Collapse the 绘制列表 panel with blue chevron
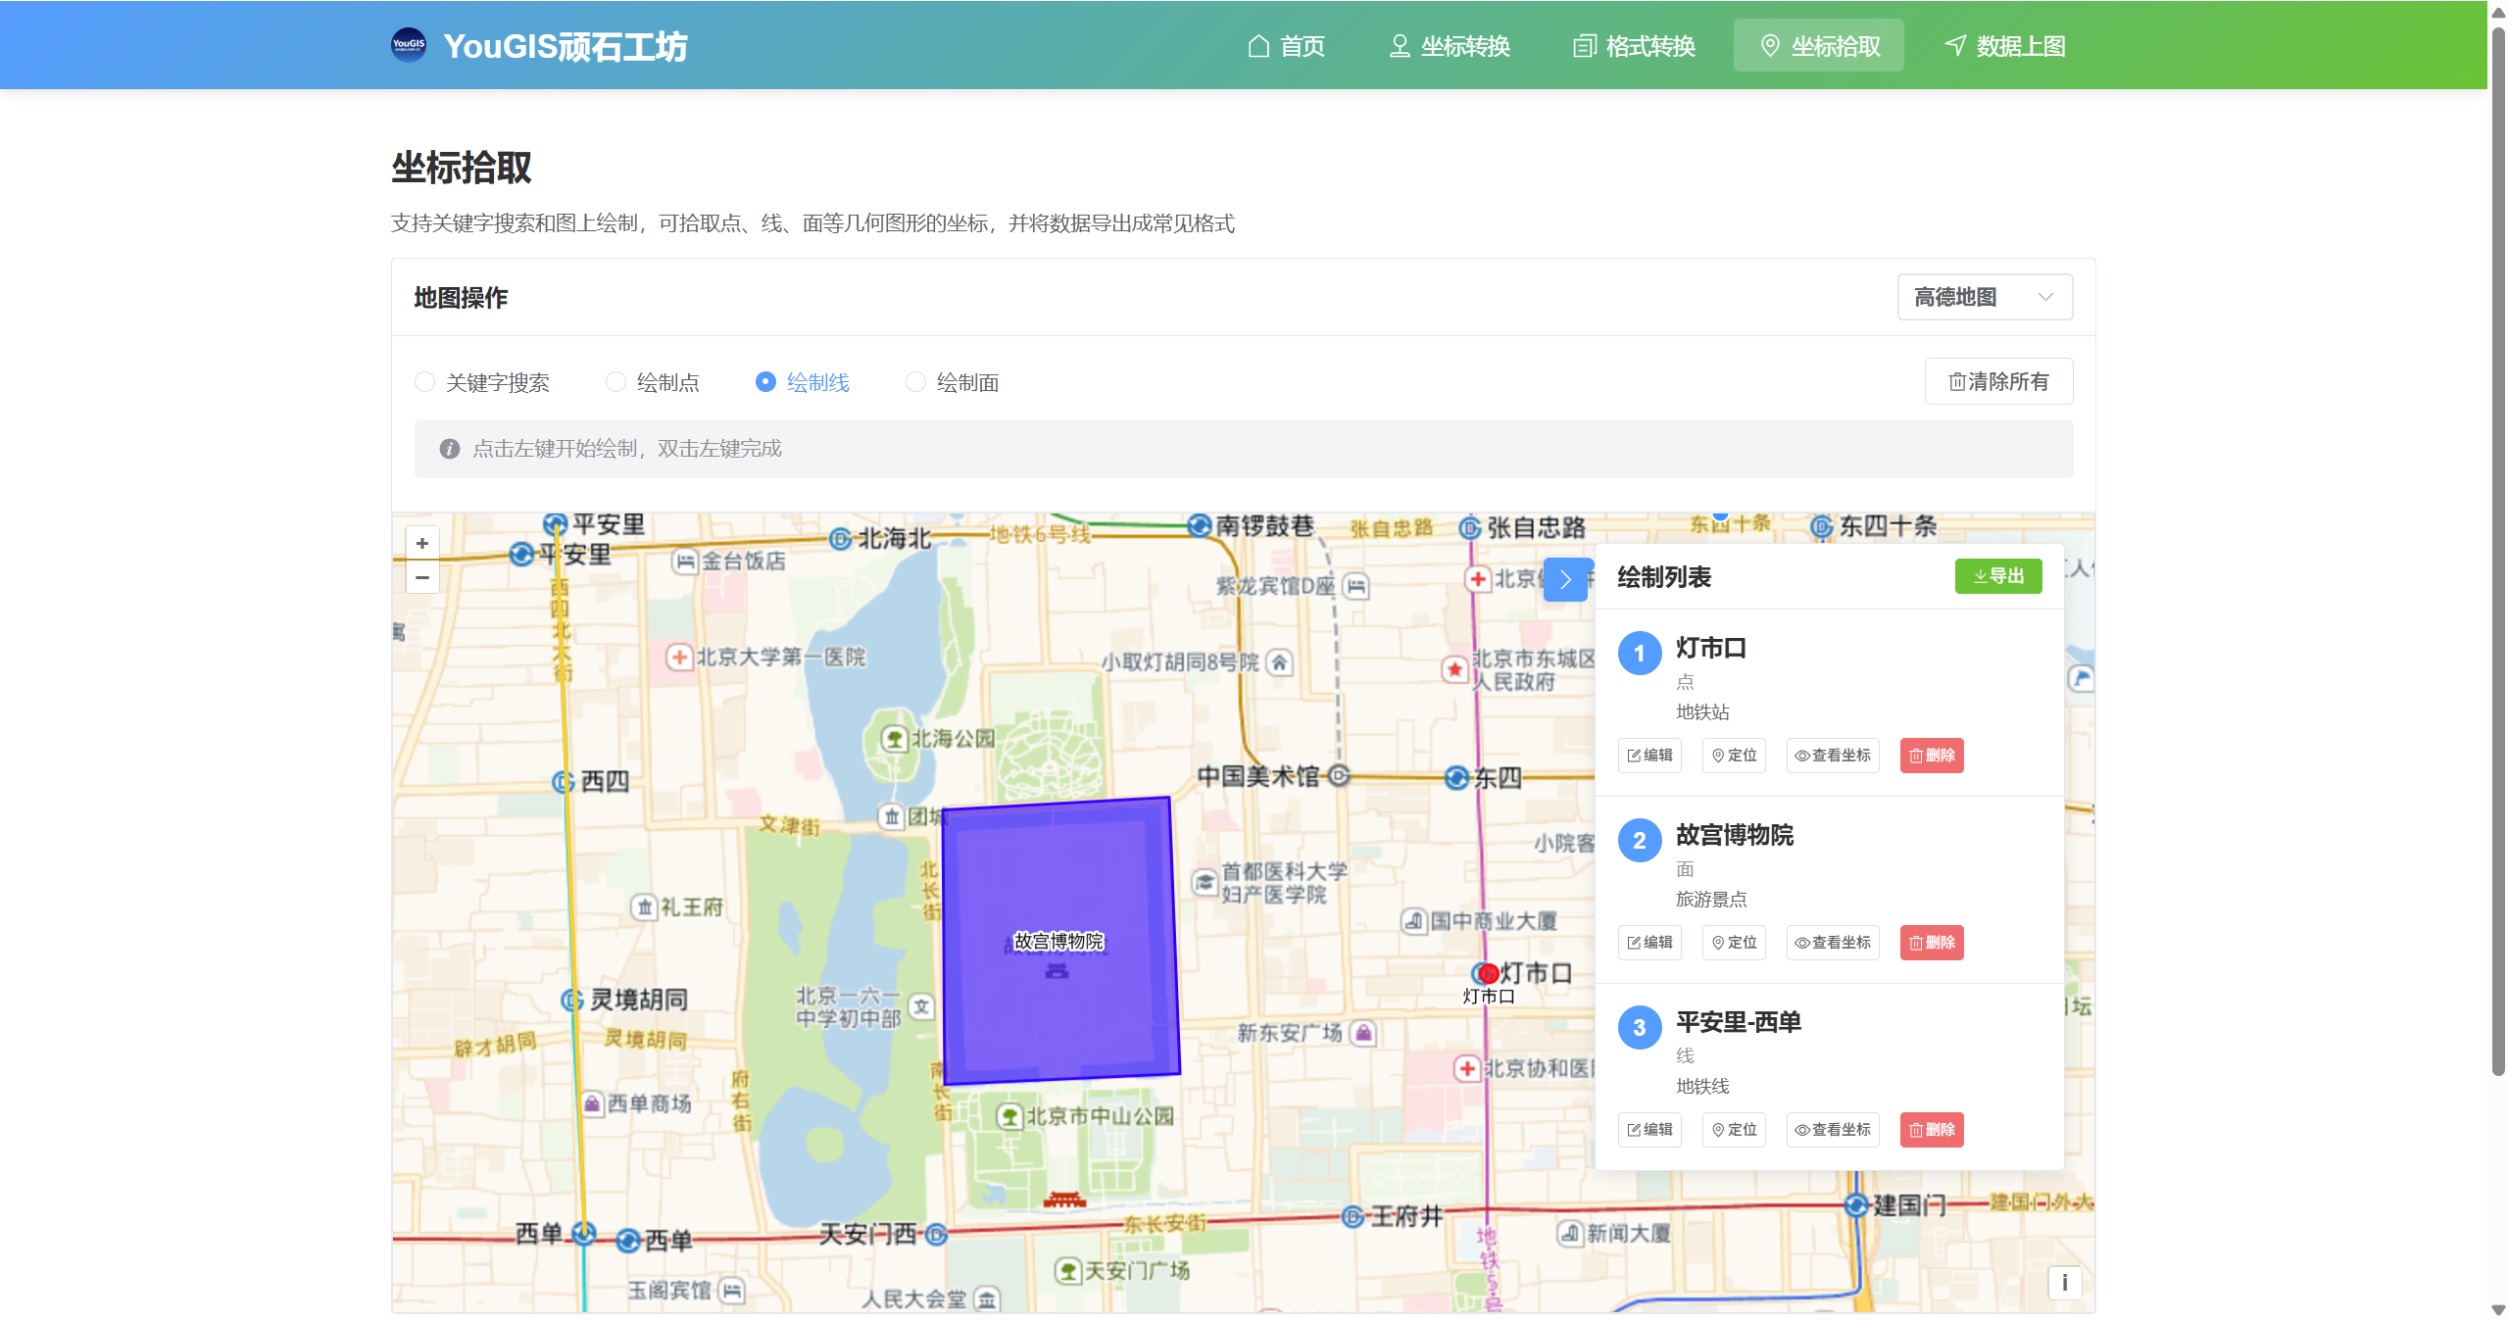Viewport: 2508px width, 1320px height. click(1565, 579)
